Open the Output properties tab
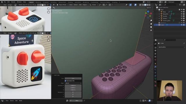186x104 pixels. click(155, 51)
